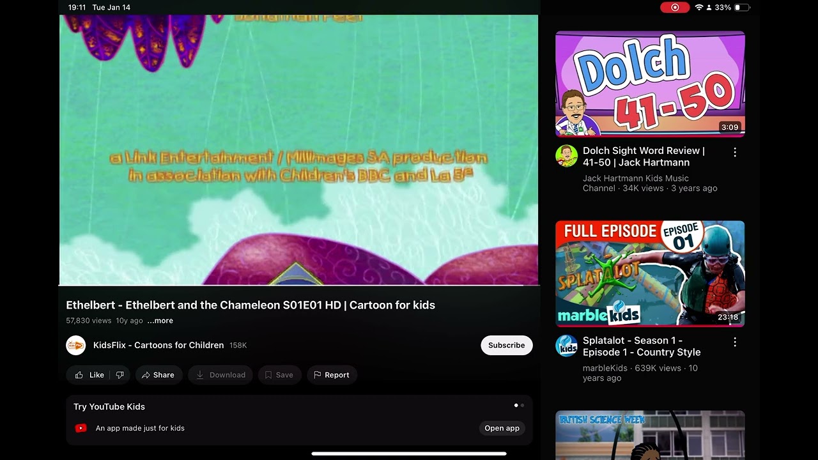Click the greyed-out Download button
The image size is (818, 460).
pos(220,375)
